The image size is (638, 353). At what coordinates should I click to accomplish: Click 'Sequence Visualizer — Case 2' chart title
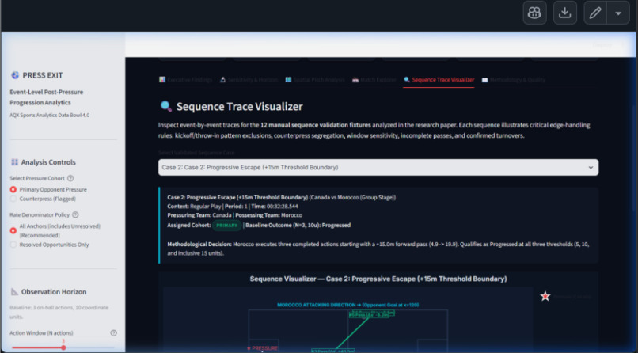pos(378,279)
